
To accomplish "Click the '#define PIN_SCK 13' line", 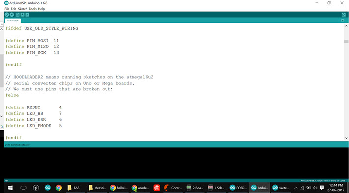I will pos(32,53).
